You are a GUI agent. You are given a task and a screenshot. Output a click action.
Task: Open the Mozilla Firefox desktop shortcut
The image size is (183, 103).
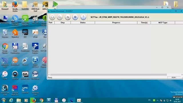[x=15, y=6]
